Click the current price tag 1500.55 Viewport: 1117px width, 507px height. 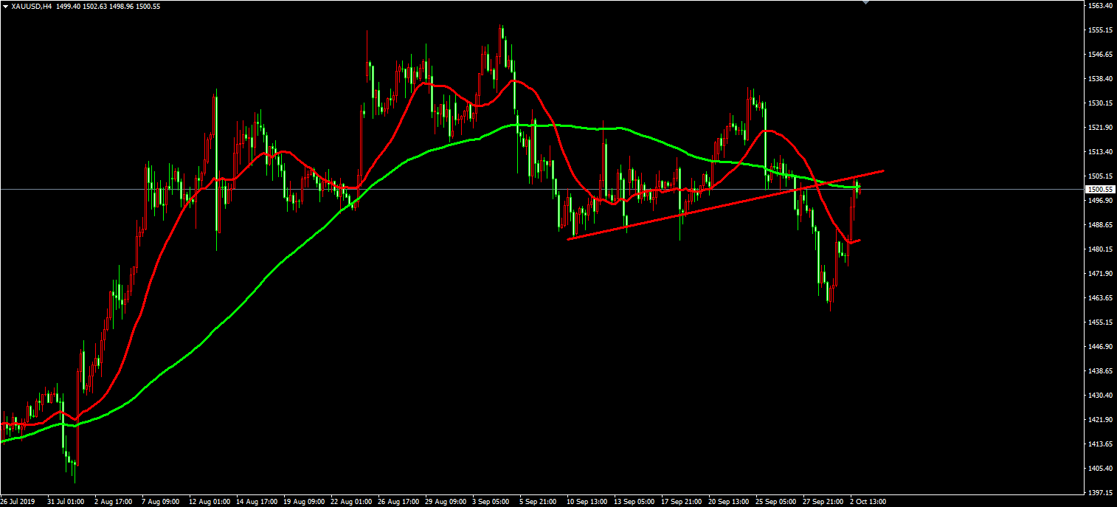(x=1099, y=190)
